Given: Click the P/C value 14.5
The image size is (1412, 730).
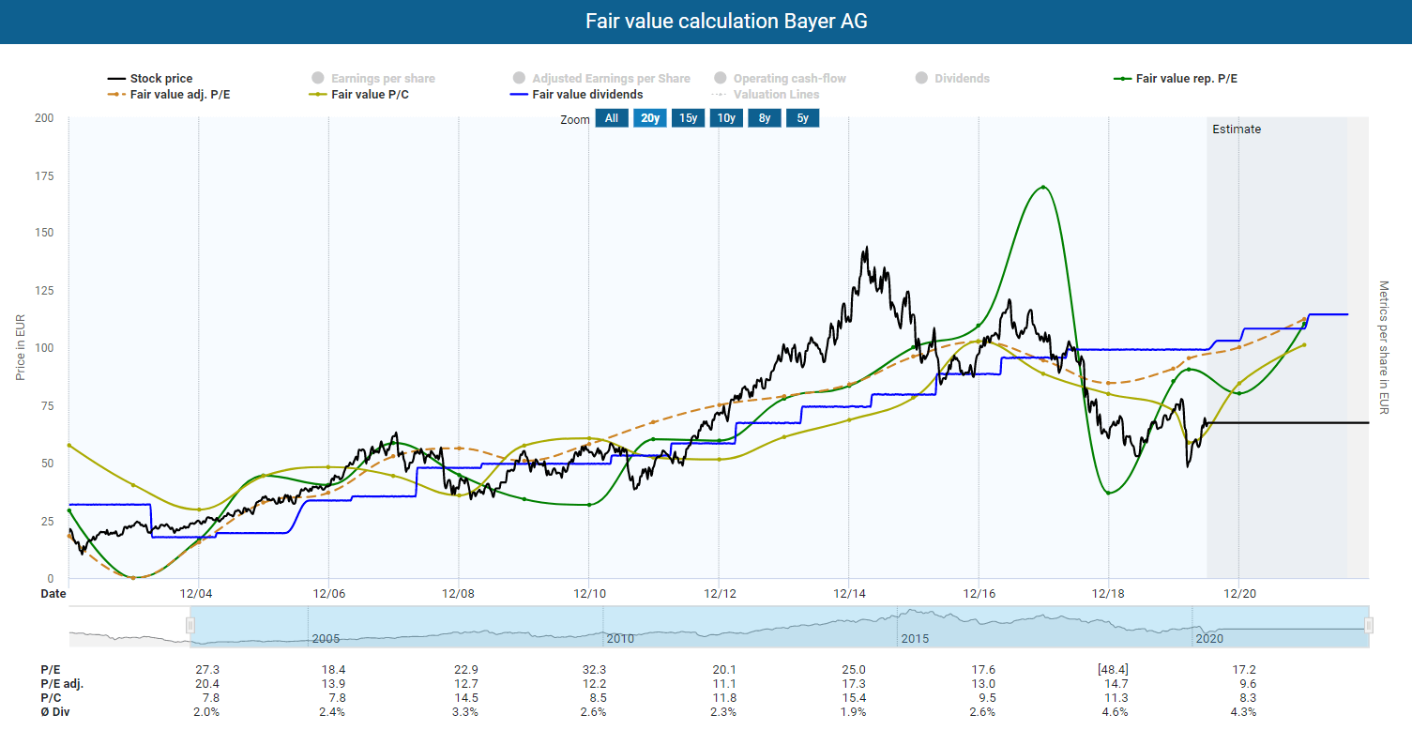Looking at the screenshot, I should 465,698.
